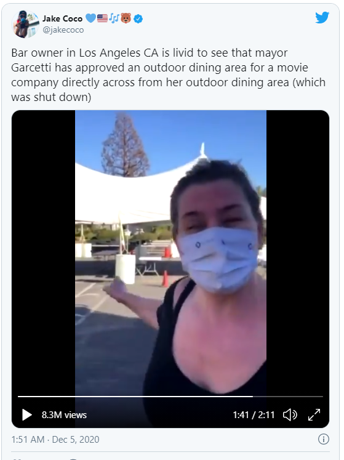Click the blue heart emoji in name

tap(90, 18)
